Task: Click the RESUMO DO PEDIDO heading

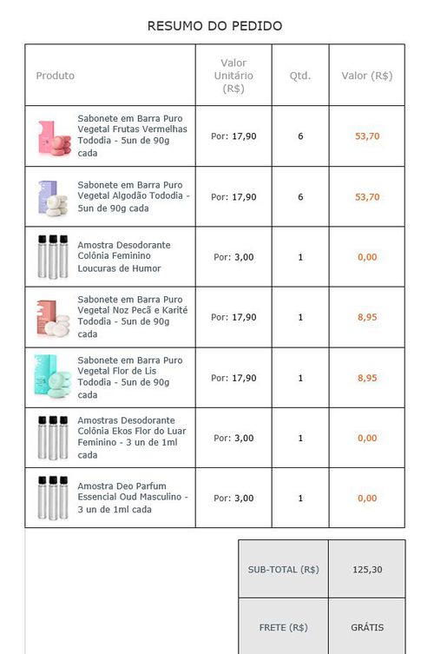Action: click(214, 26)
